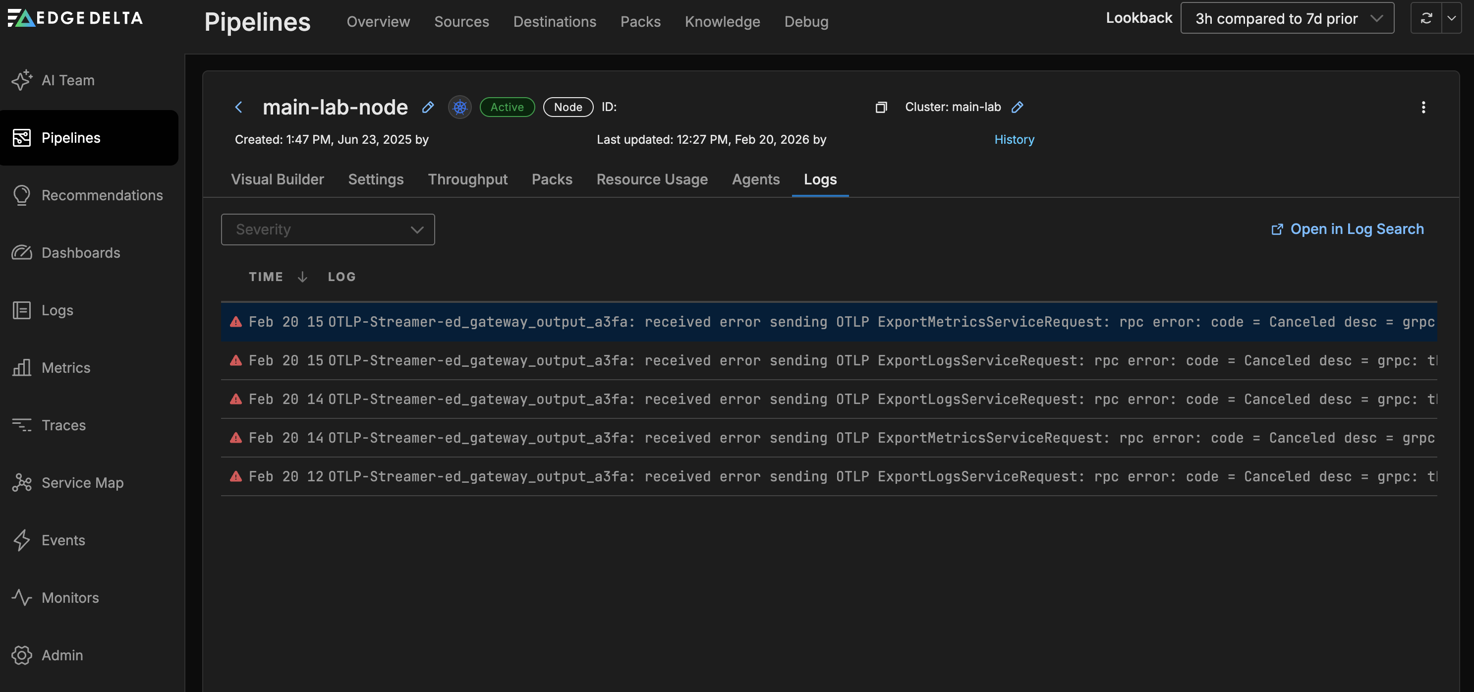Copy the pipeline ID using the copy icon
The height and width of the screenshot is (692, 1474).
click(881, 107)
